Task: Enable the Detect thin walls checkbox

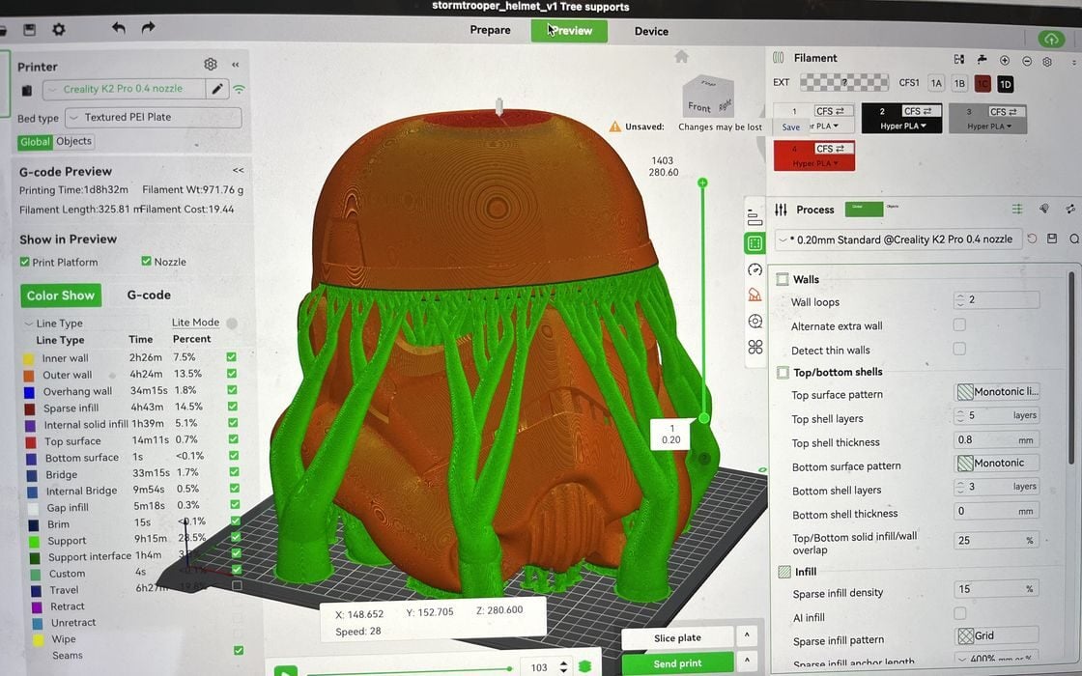Action: click(959, 349)
